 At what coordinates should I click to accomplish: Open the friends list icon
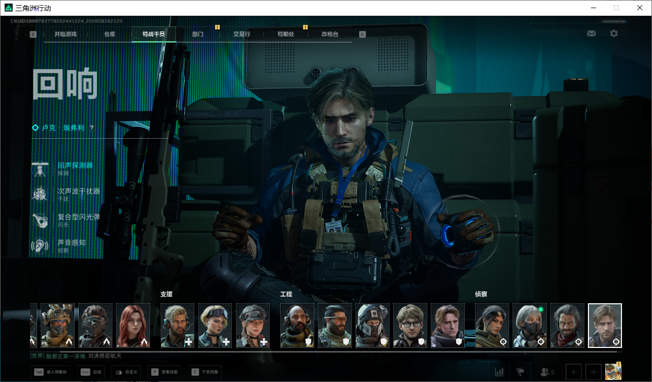(547, 372)
